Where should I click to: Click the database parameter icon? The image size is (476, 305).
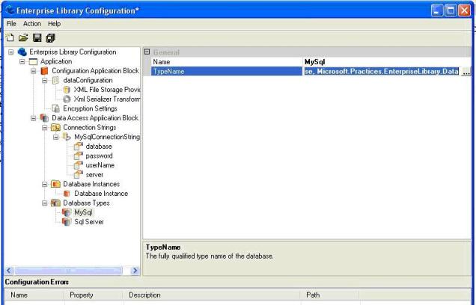coord(78,146)
